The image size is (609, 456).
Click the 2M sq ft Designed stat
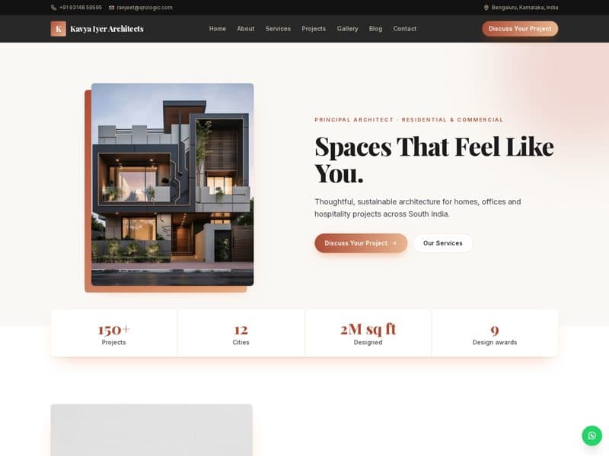click(x=368, y=334)
